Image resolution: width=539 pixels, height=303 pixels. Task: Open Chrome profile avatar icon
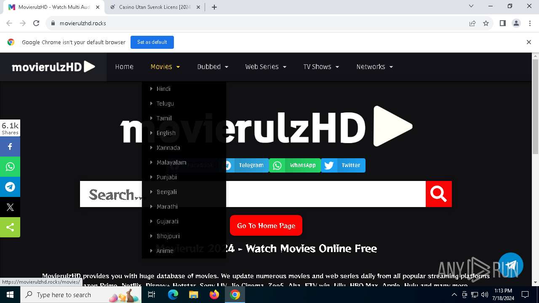pos(516,23)
